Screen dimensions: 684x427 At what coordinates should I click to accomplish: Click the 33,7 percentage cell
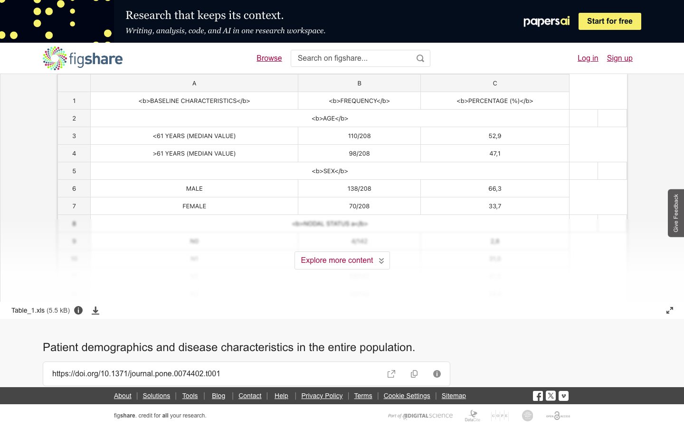coord(495,206)
